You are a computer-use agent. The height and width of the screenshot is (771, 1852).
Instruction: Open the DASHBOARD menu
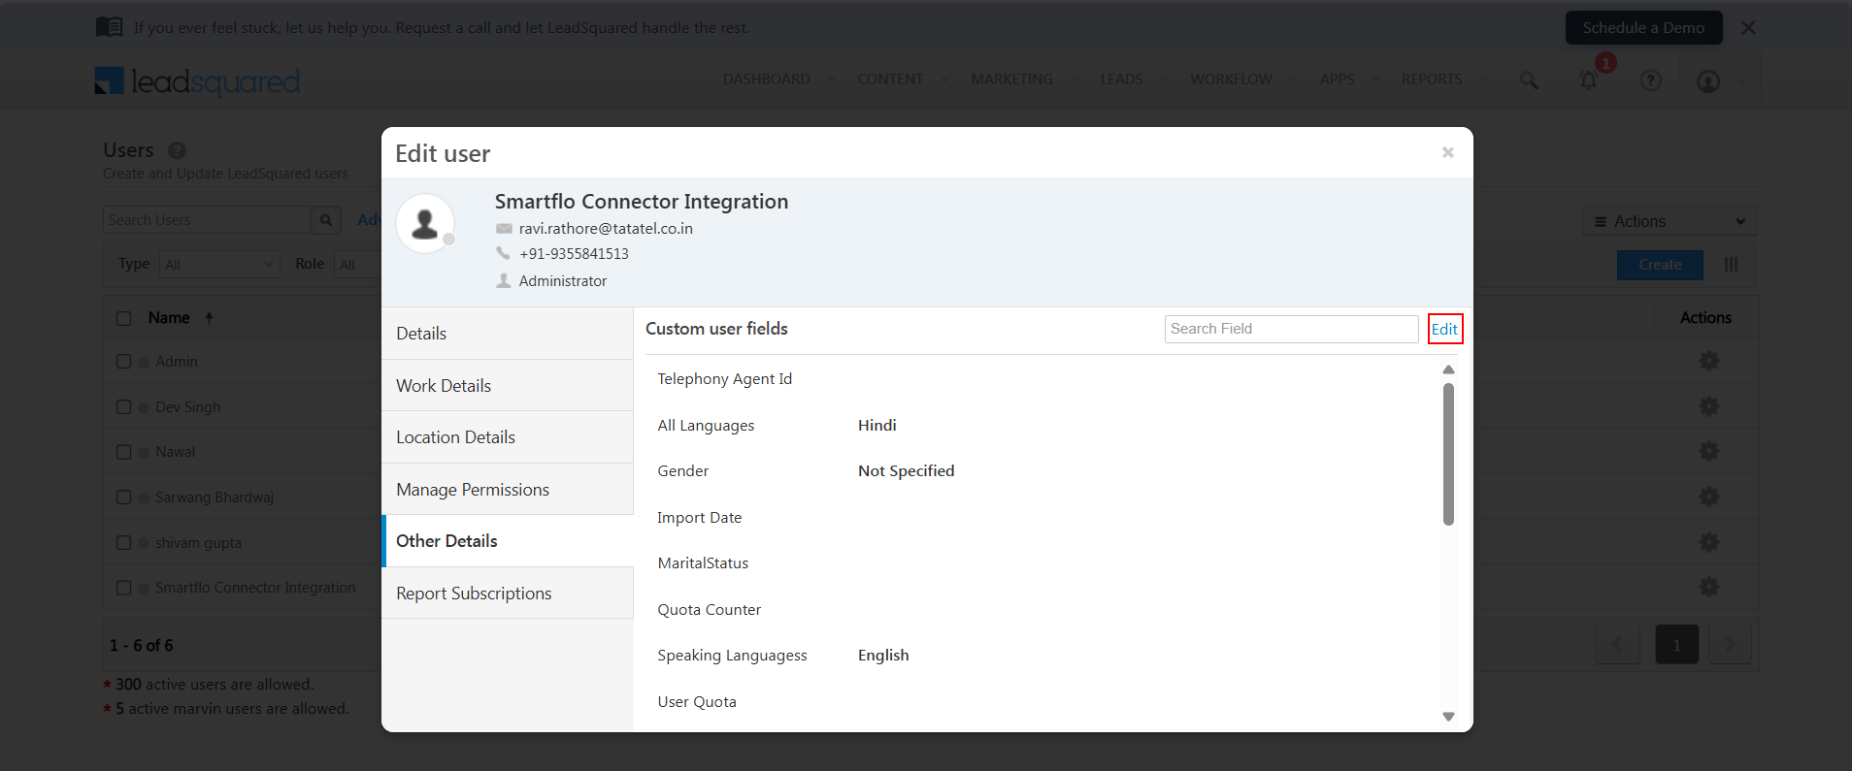pos(767,80)
